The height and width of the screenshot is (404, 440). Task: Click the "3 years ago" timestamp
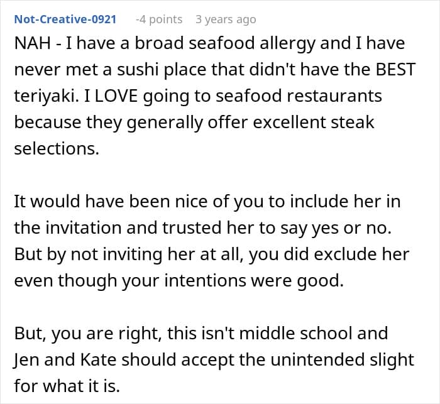pos(226,19)
